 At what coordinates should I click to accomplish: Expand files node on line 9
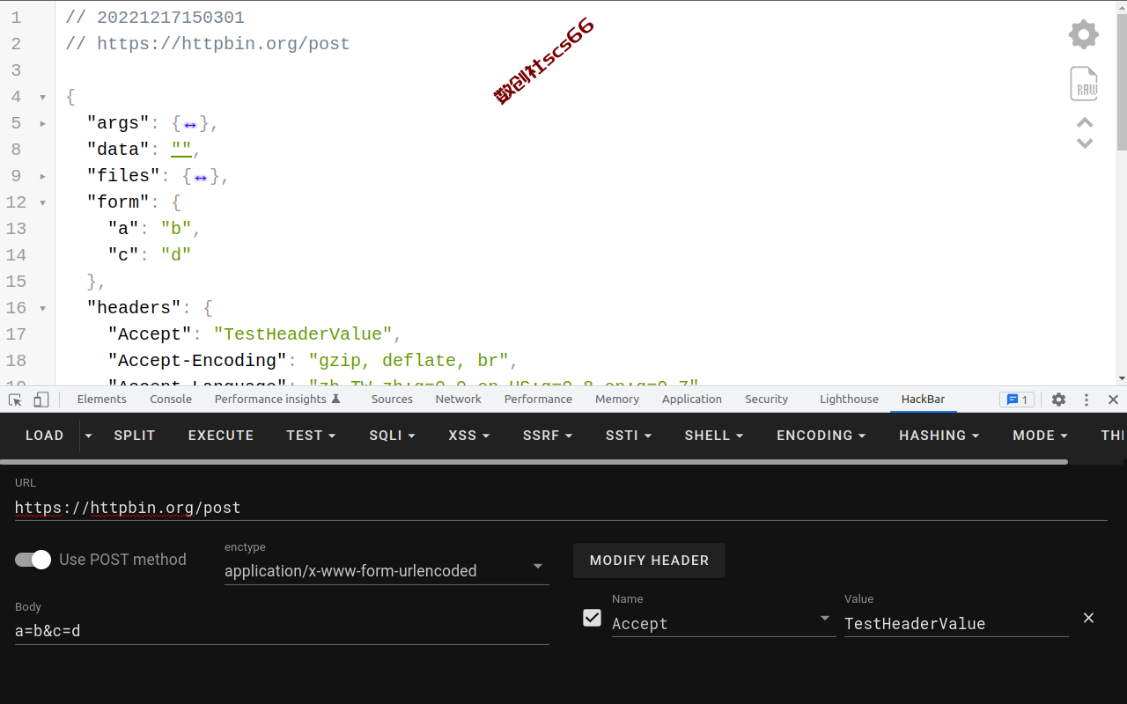(x=42, y=176)
